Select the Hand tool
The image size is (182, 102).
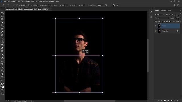(x=2, y=74)
